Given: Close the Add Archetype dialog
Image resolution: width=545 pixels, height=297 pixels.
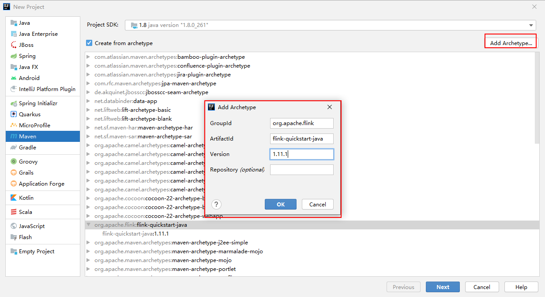Looking at the screenshot, I should pyautogui.click(x=330, y=107).
